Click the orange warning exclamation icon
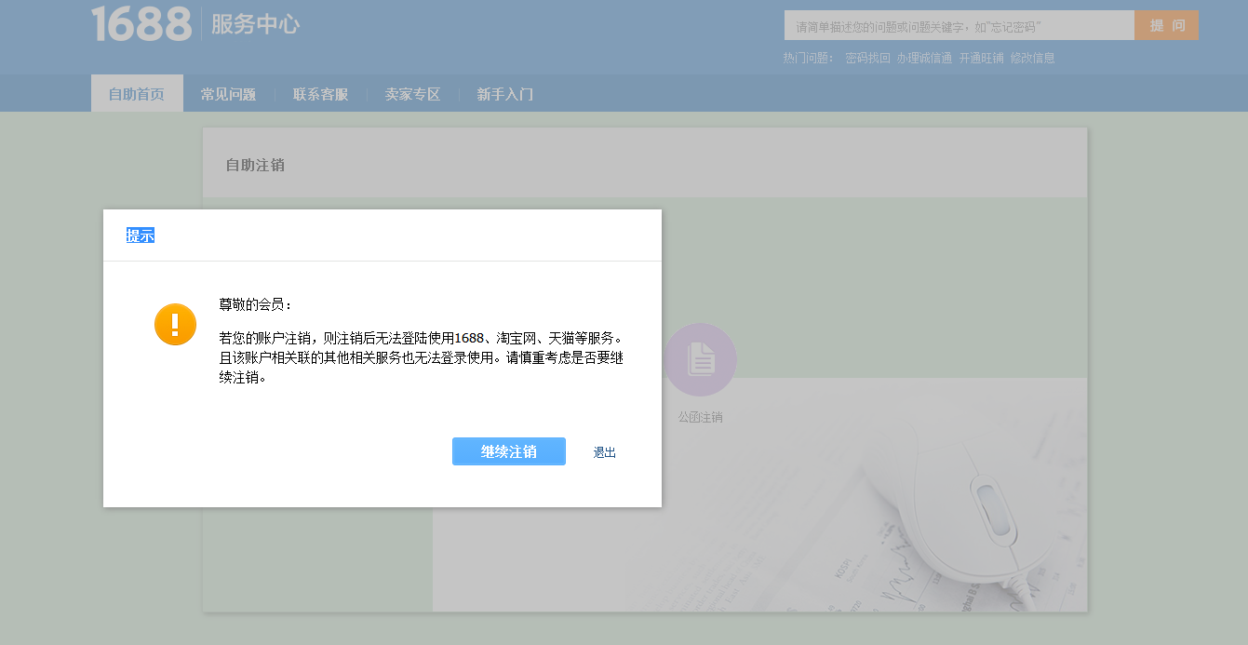1248x645 pixels. tap(175, 324)
